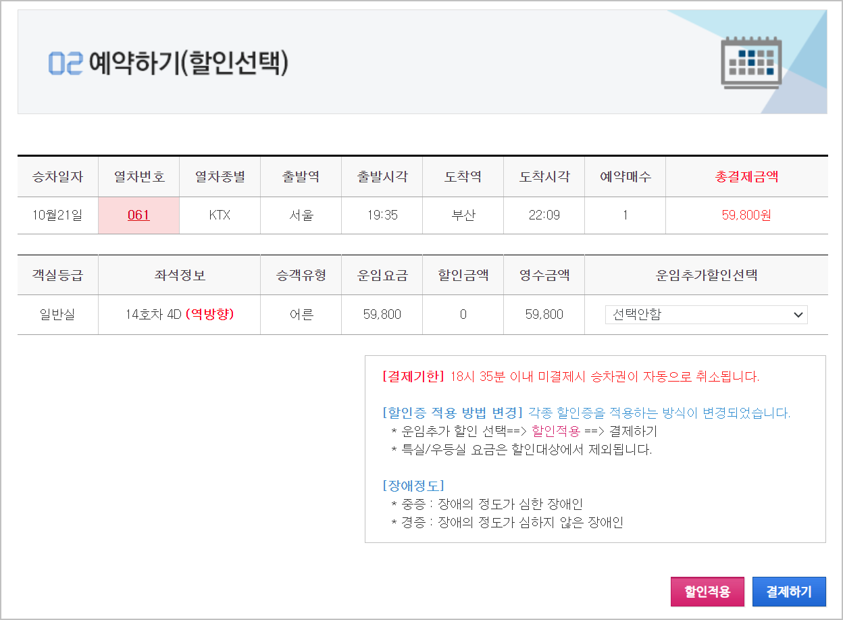
Task: Select the 출발시각 column header
Action: (382, 177)
